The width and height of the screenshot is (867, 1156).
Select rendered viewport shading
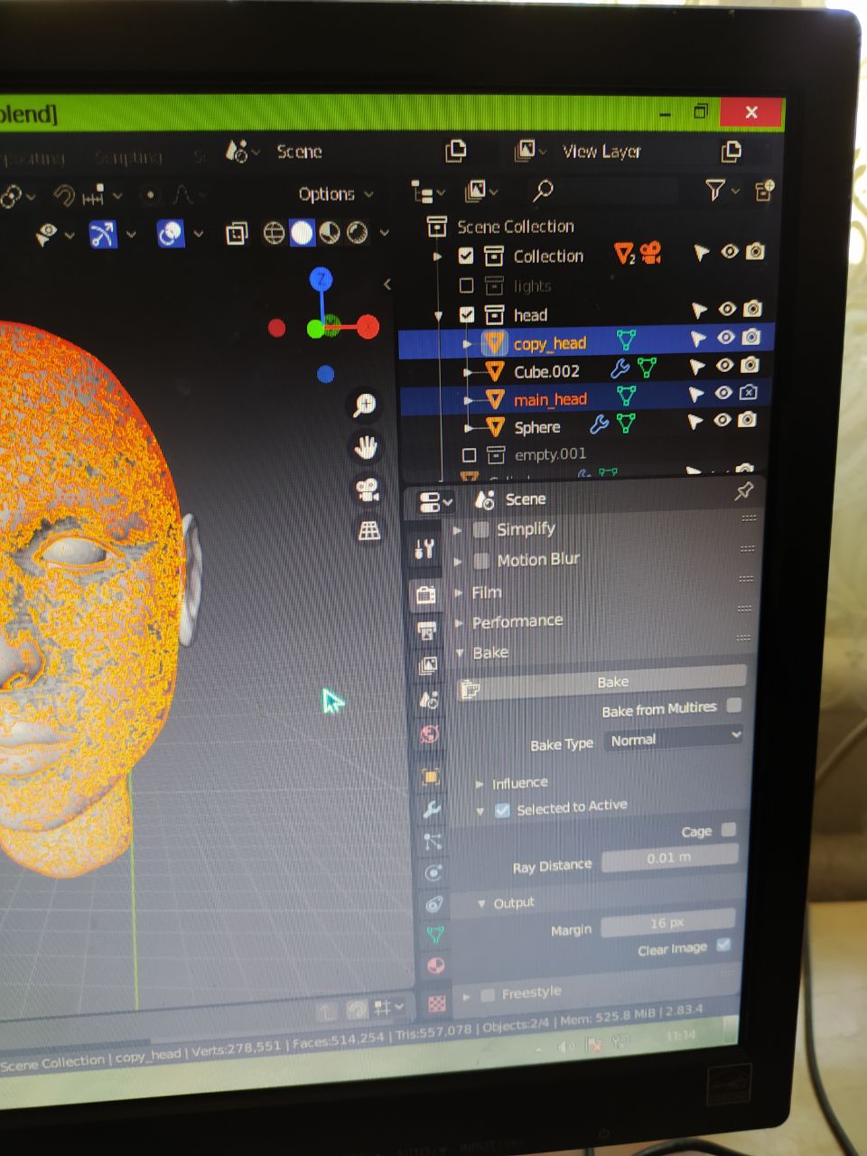coord(358,233)
